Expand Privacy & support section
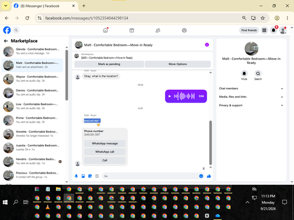294x220 pixels. [x=251, y=105]
